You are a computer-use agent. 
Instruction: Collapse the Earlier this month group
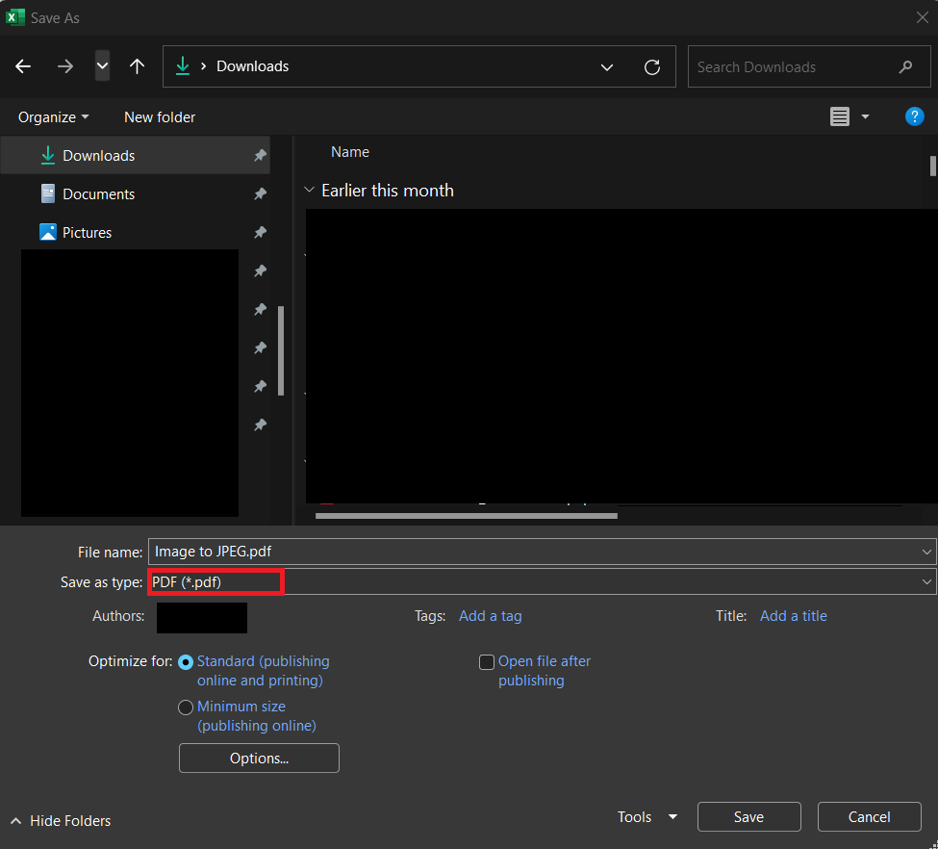[309, 191]
